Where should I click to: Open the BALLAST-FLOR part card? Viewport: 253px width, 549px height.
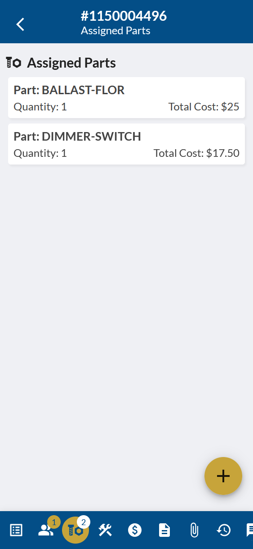(126, 98)
